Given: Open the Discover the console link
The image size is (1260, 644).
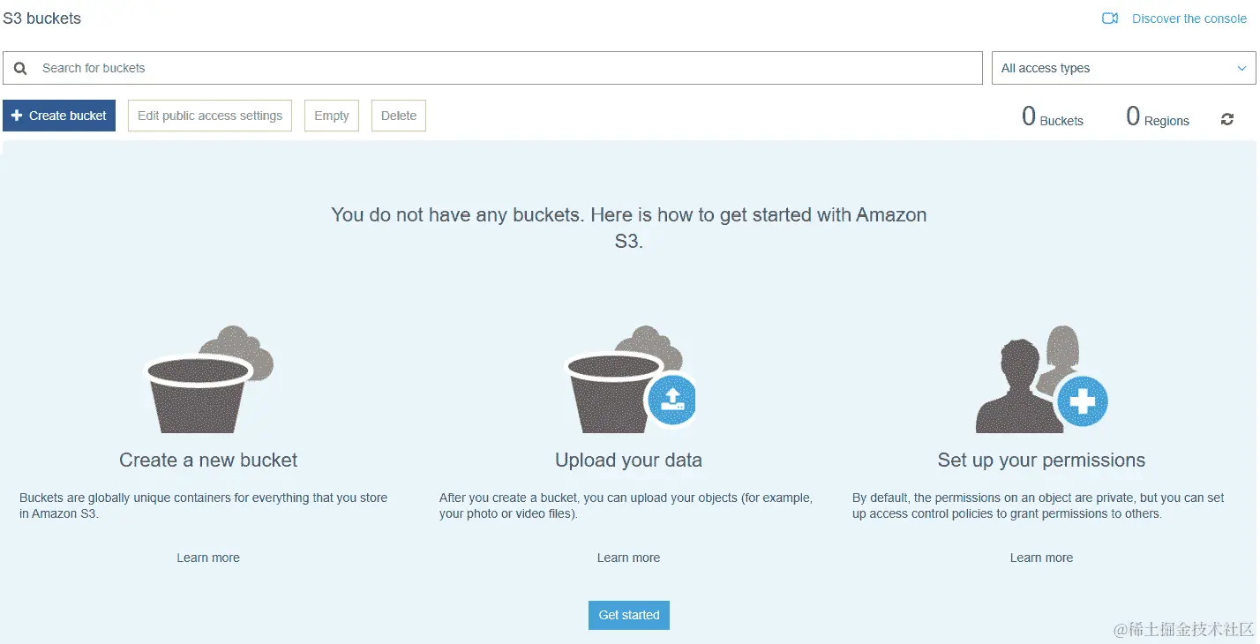Looking at the screenshot, I should click(x=1189, y=19).
